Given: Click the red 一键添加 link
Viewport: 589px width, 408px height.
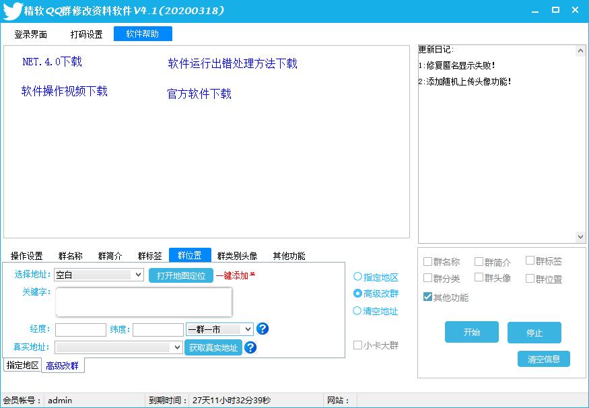Looking at the screenshot, I should click(236, 275).
